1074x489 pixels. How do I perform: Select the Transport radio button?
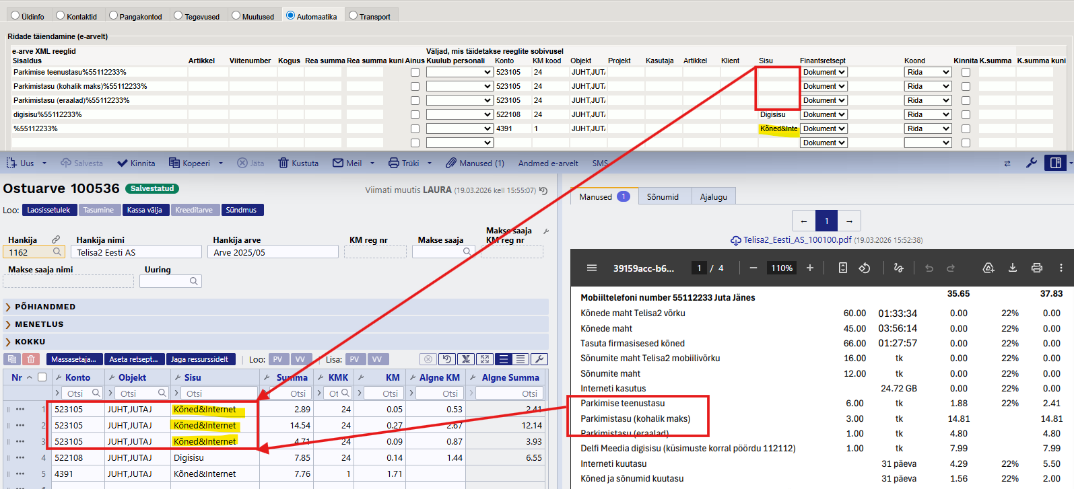coord(353,15)
